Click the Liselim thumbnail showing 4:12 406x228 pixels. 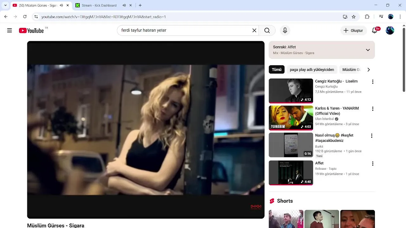tap(291, 91)
